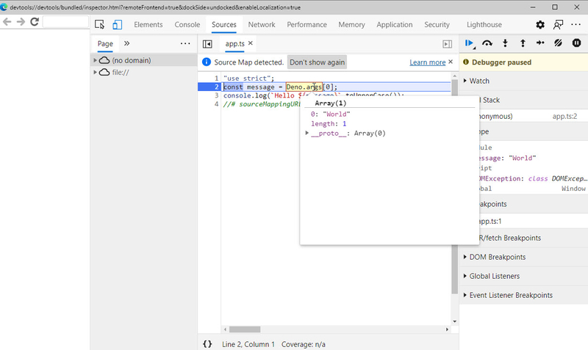
Task: Open DevTools settings gear
Action: 540,24
